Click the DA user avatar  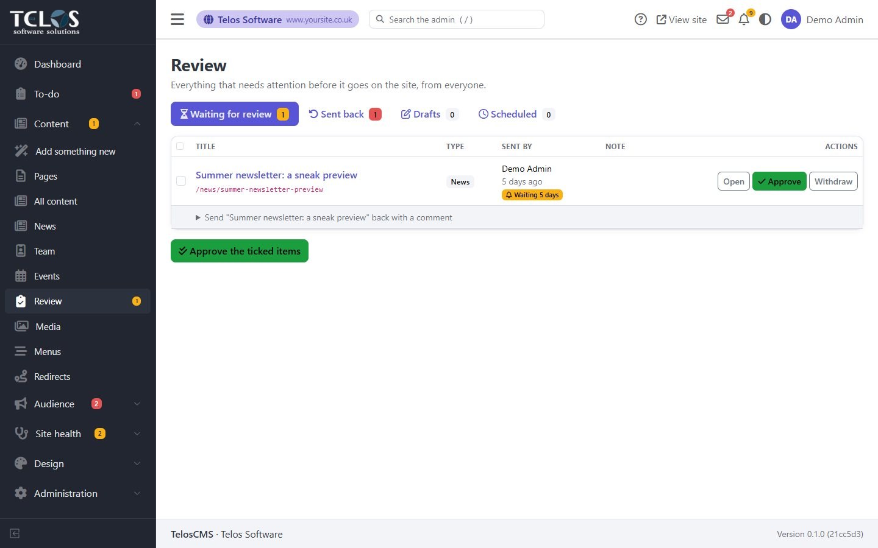(x=791, y=19)
